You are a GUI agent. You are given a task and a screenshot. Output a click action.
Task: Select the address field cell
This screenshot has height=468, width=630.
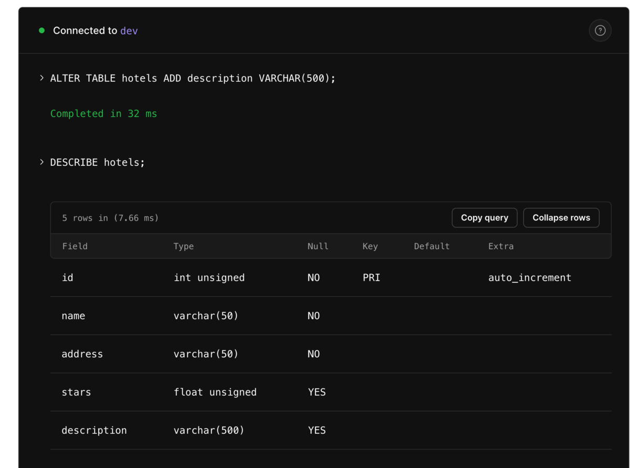click(x=82, y=354)
